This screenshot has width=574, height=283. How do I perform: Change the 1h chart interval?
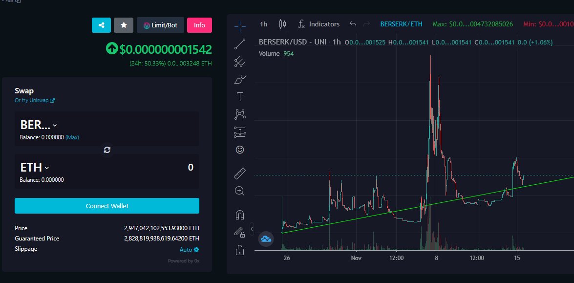pos(264,24)
